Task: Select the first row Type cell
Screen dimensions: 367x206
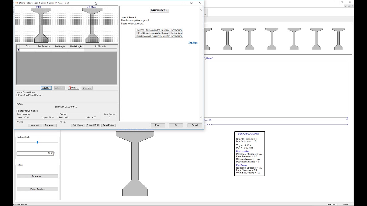Action: click(x=28, y=50)
